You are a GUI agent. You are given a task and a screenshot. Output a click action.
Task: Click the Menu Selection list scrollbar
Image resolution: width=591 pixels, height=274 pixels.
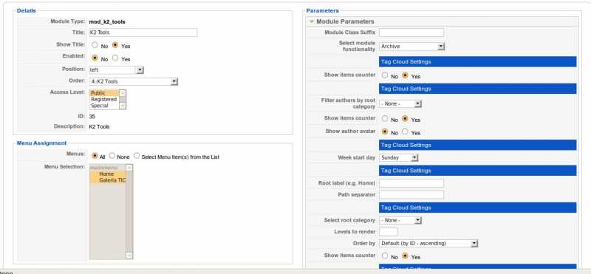coord(129,212)
